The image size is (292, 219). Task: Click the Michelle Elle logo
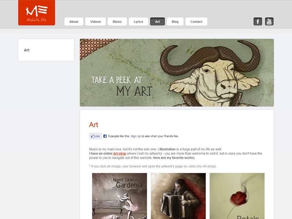tap(37, 13)
